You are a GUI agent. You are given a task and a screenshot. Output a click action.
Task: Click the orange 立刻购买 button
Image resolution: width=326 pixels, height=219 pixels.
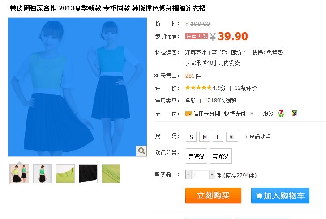213,196
